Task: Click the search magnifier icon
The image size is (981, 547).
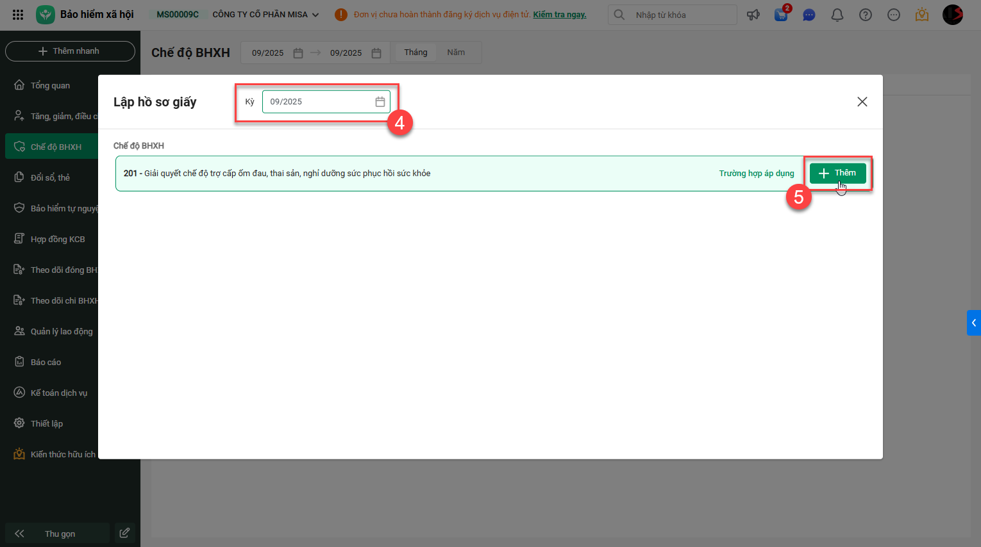Action: 619,14
